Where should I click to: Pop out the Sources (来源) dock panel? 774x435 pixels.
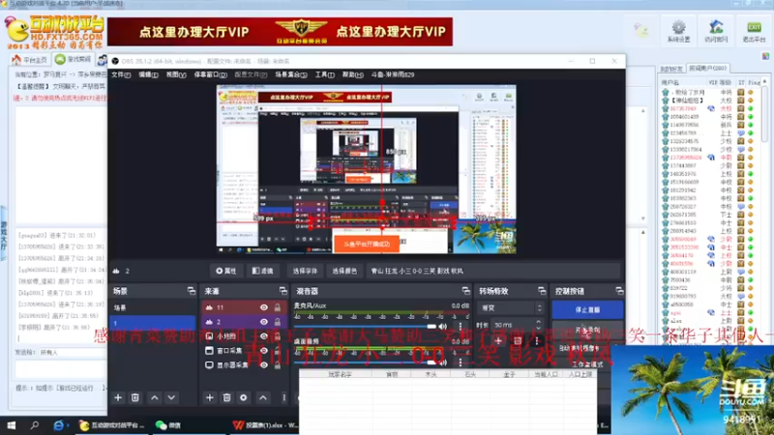(x=283, y=291)
